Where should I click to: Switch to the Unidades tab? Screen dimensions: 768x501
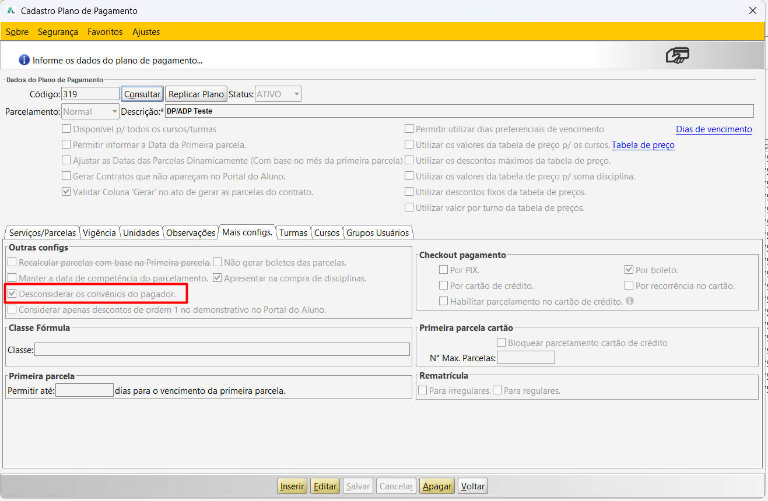coord(141,232)
